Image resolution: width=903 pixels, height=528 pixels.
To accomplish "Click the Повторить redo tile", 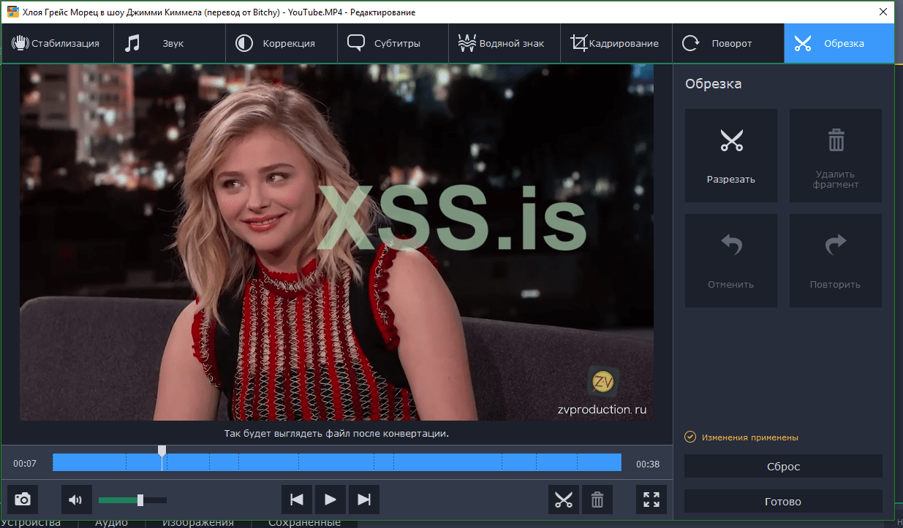I will pyautogui.click(x=836, y=261).
